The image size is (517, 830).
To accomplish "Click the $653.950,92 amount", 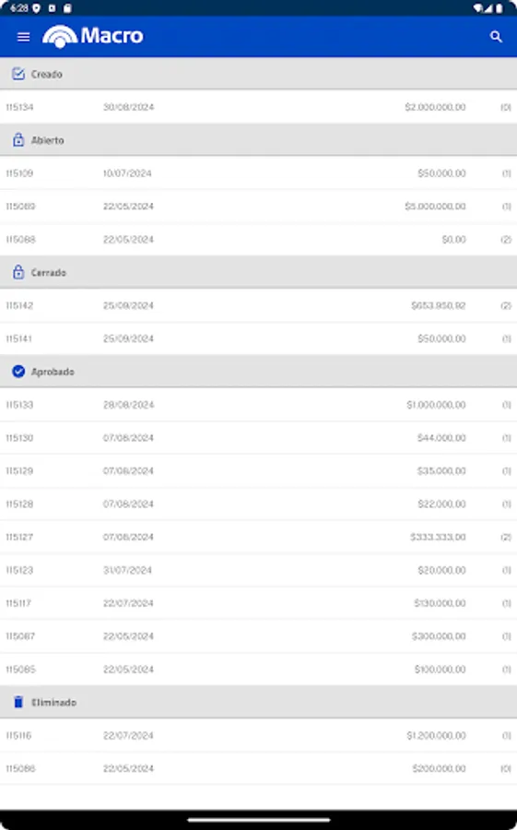I will coord(438,305).
